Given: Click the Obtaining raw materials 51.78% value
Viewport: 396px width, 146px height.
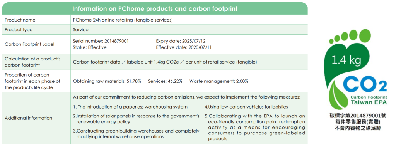Looking at the screenshot, I should point(107,81).
